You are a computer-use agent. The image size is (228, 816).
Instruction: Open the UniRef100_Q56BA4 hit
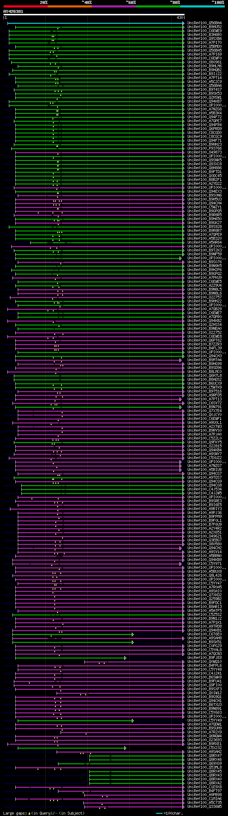(x=204, y=23)
